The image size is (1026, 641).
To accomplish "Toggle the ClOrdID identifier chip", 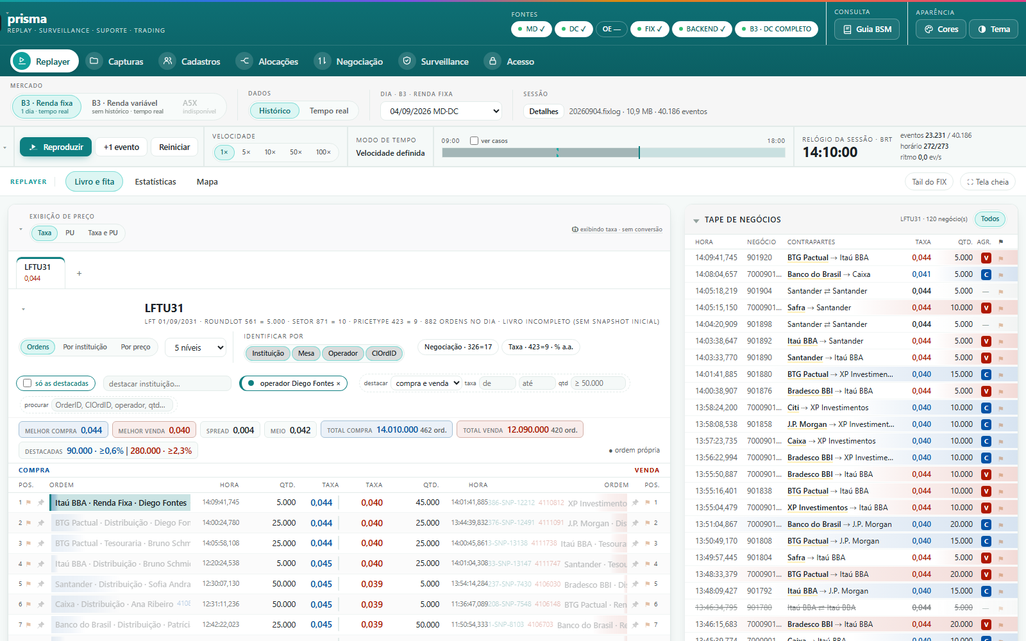I will tap(384, 353).
